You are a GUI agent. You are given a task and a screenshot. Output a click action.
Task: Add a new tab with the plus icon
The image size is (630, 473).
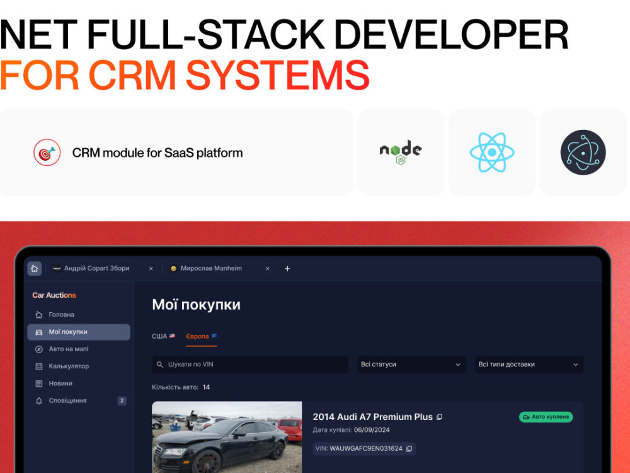[287, 269]
